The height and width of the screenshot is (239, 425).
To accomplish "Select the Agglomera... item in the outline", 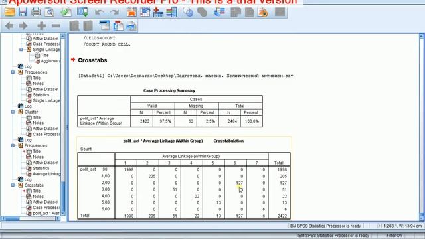I will click(x=50, y=61).
